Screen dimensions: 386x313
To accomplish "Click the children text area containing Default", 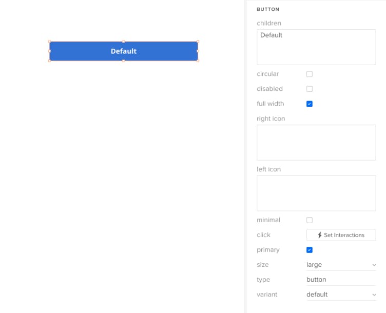I will click(x=316, y=47).
